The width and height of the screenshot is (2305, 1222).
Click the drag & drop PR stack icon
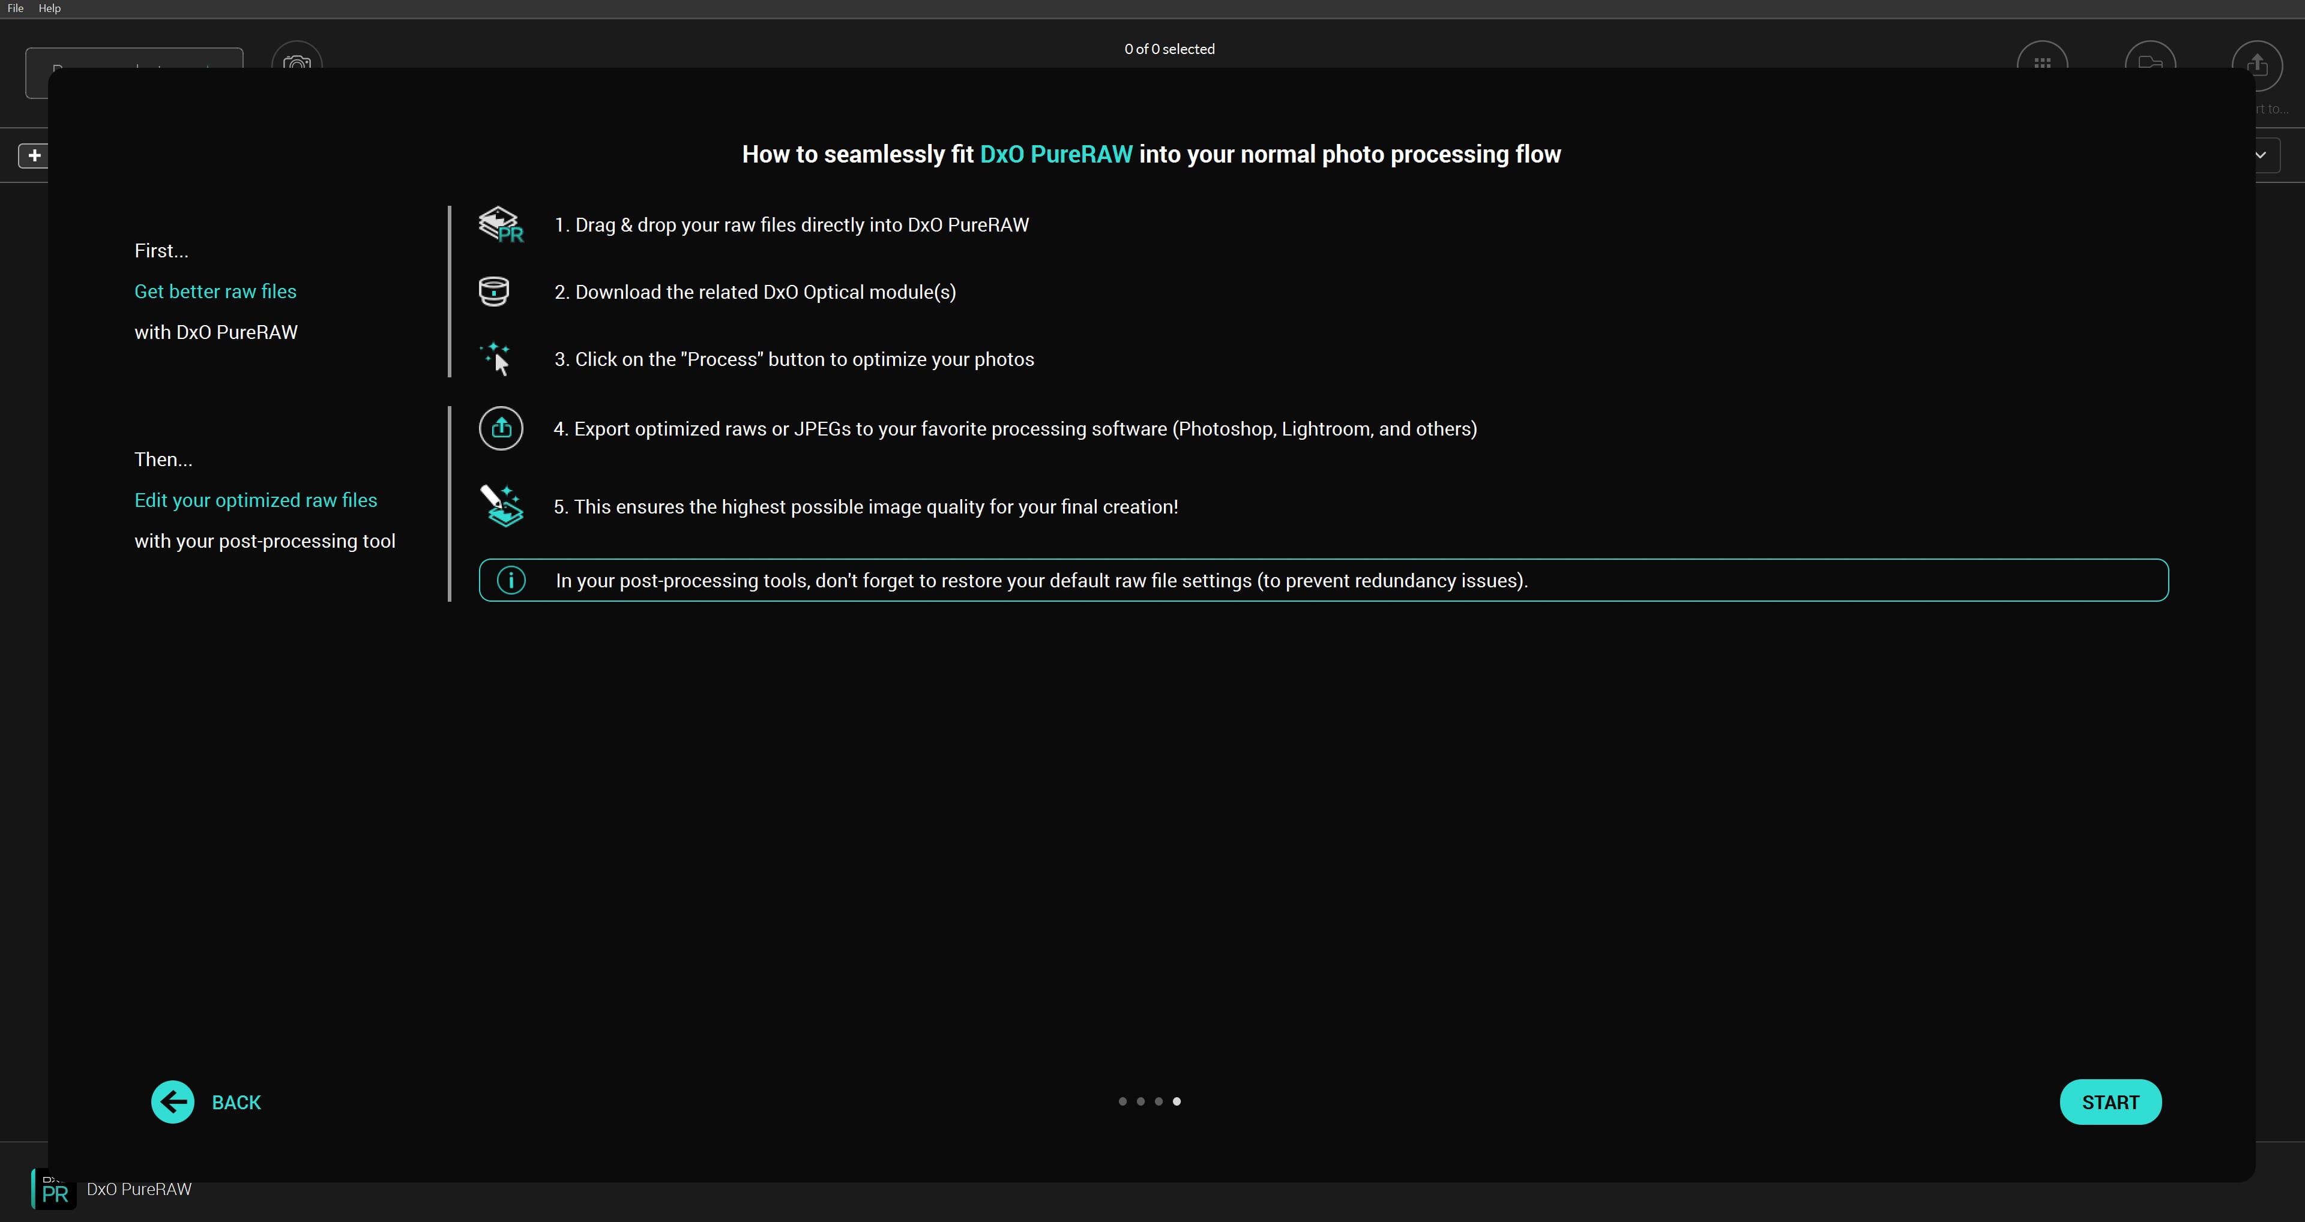point(500,224)
